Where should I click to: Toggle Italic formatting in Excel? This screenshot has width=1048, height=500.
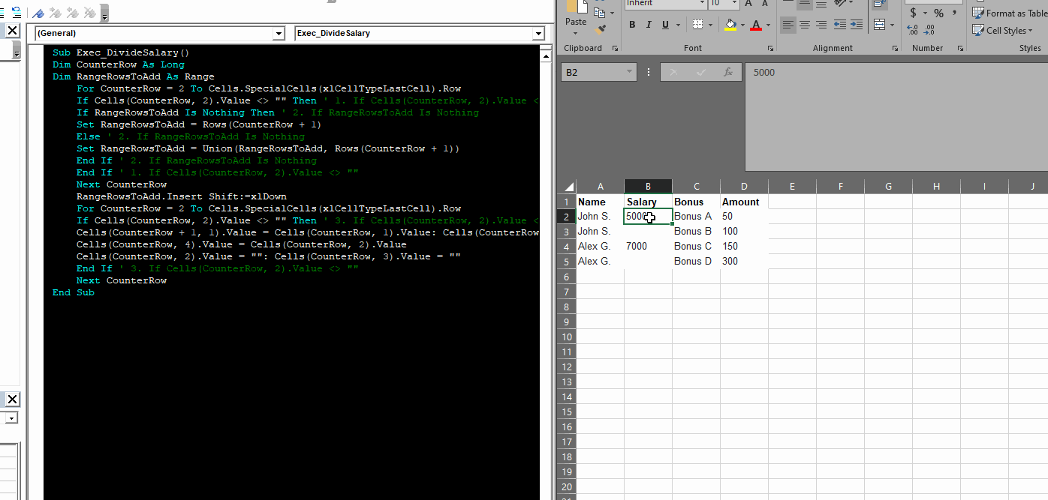648,25
